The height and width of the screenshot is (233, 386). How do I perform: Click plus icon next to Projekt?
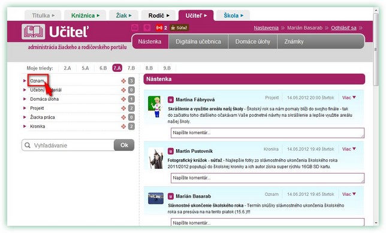[x=123, y=108]
